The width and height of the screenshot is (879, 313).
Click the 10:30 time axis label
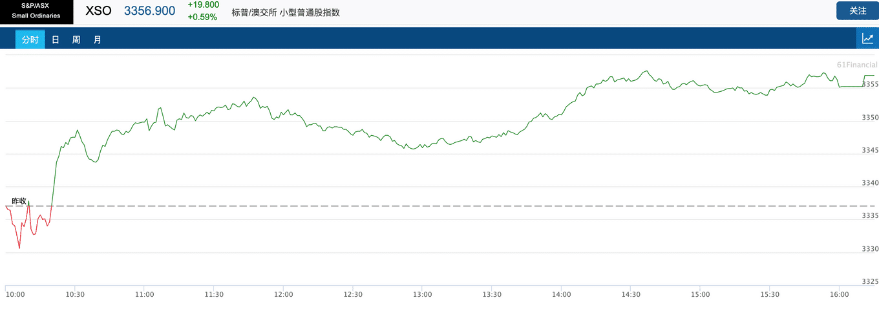(x=75, y=294)
